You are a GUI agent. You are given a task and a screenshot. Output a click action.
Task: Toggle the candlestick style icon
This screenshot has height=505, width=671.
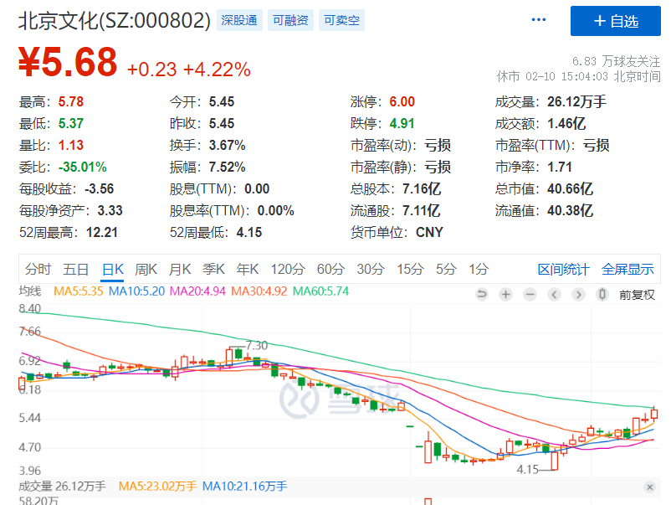[602, 294]
